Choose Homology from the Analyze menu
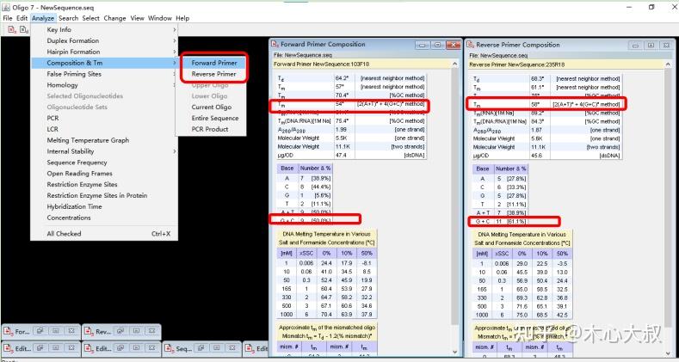The image size is (679, 362). point(104,85)
